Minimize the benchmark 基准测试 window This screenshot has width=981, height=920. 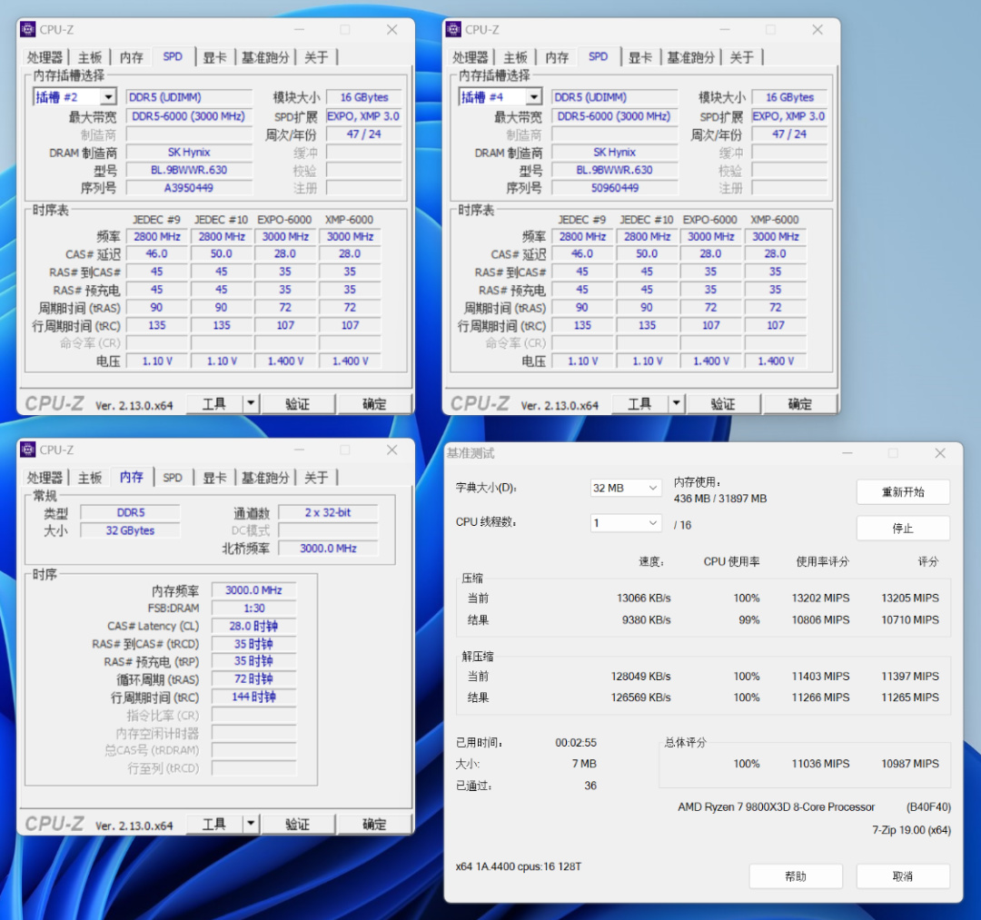(x=847, y=453)
